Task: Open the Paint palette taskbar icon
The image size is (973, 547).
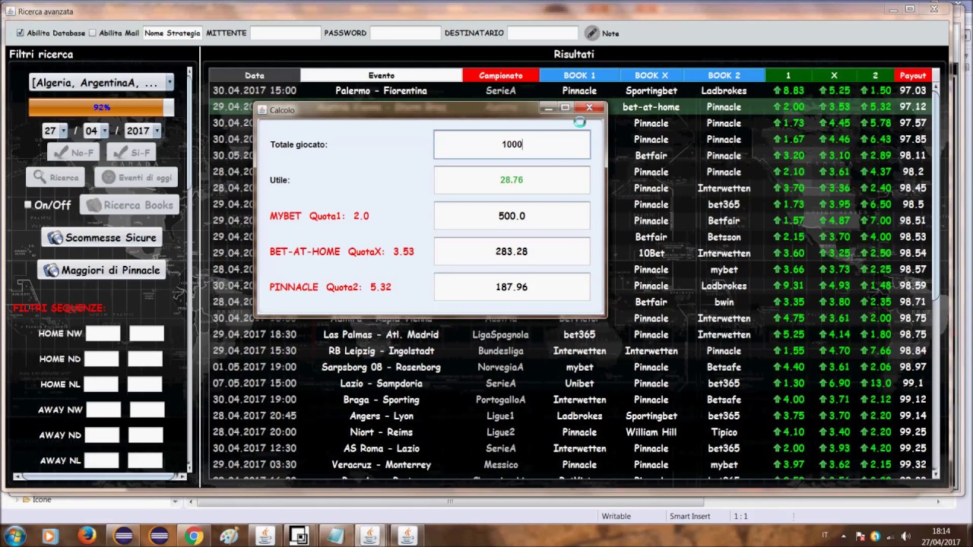Action: pyautogui.click(x=229, y=536)
